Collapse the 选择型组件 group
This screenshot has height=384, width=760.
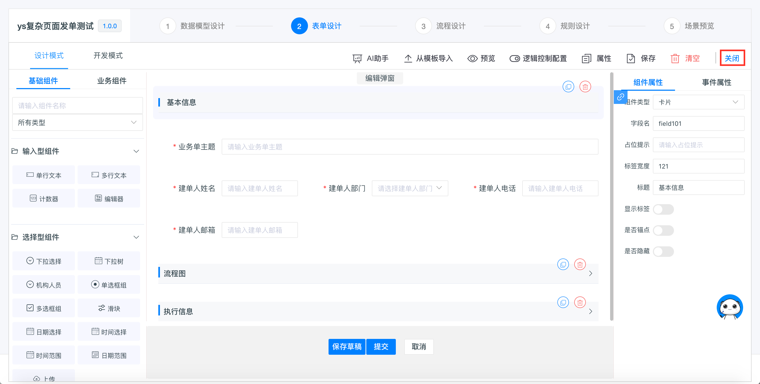click(136, 237)
